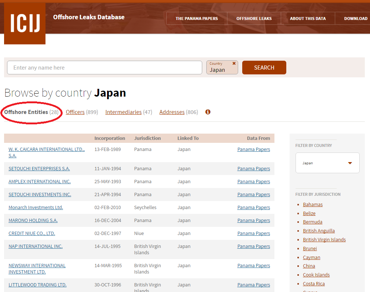The image size is (370, 292).
Task: Select the Offshore Entities tab
Action: pyautogui.click(x=31, y=112)
